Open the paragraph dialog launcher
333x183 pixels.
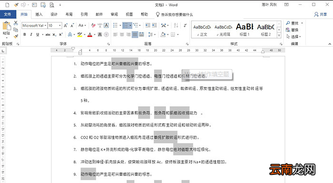(187, 44)
